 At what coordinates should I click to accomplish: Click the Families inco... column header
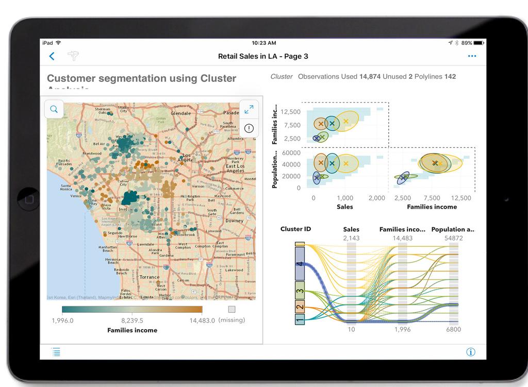click(x=402, y=229)
